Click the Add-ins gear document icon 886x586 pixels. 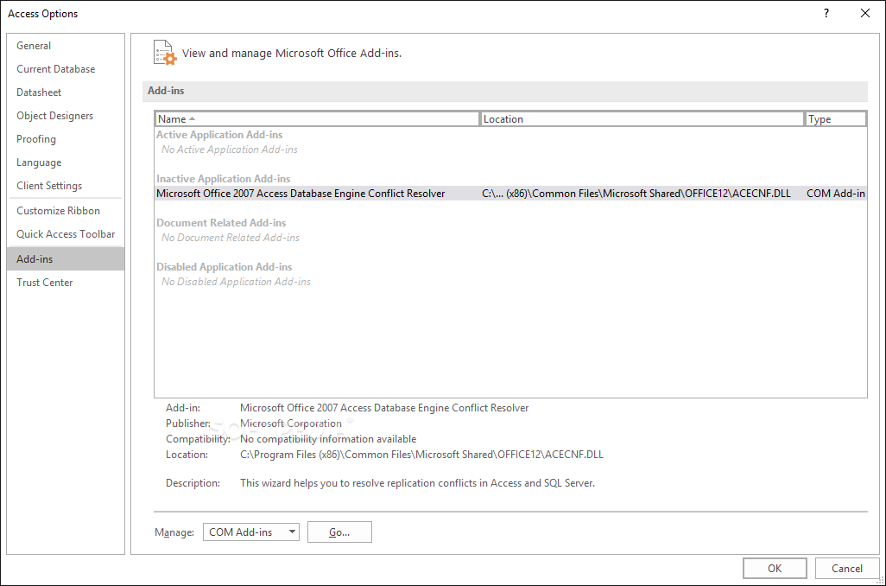click(165, 53)
